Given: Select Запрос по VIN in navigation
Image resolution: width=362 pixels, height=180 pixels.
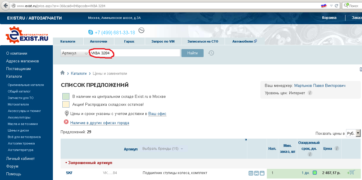Looking at the screenshot, I should (x=163, y=41).
